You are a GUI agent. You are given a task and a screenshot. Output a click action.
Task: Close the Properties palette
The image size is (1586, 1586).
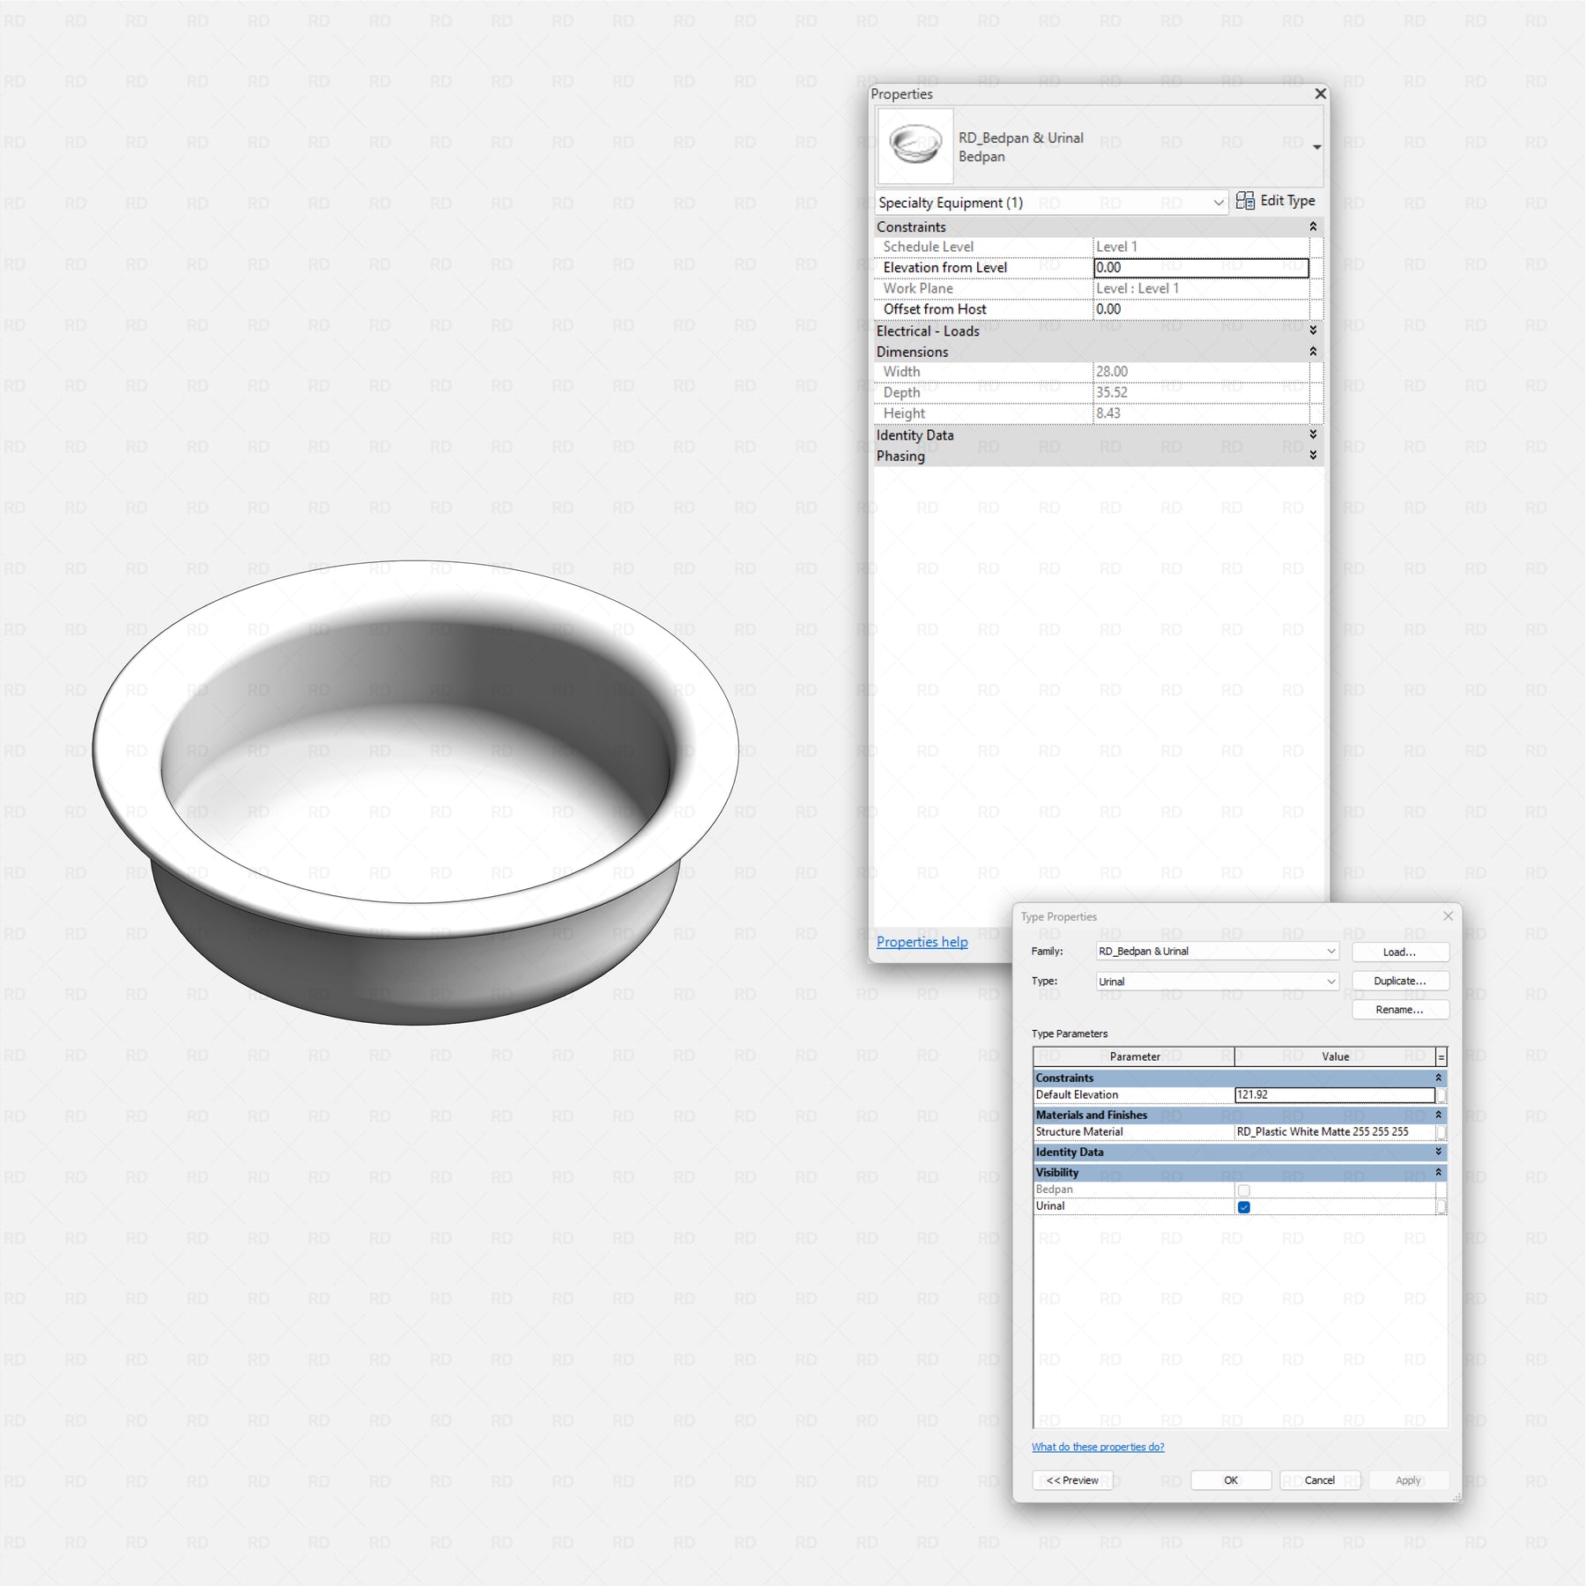1319,93
